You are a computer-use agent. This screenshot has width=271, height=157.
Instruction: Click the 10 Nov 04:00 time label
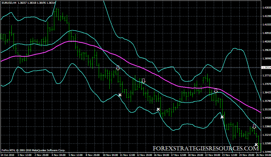(110, 155)
